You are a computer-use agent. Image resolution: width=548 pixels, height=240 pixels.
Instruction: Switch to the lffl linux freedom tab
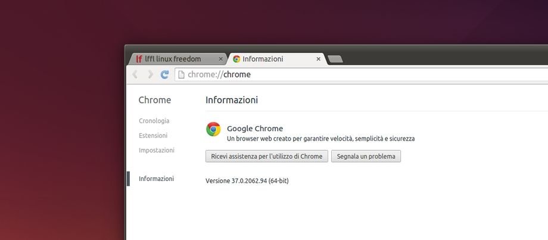(x=178, y=59)
